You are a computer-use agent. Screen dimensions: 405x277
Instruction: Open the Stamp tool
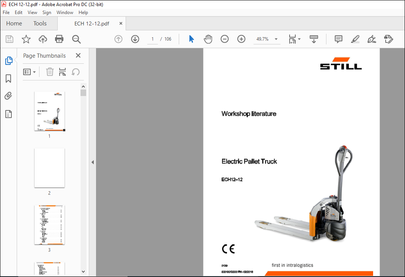(x=388, y=39)
